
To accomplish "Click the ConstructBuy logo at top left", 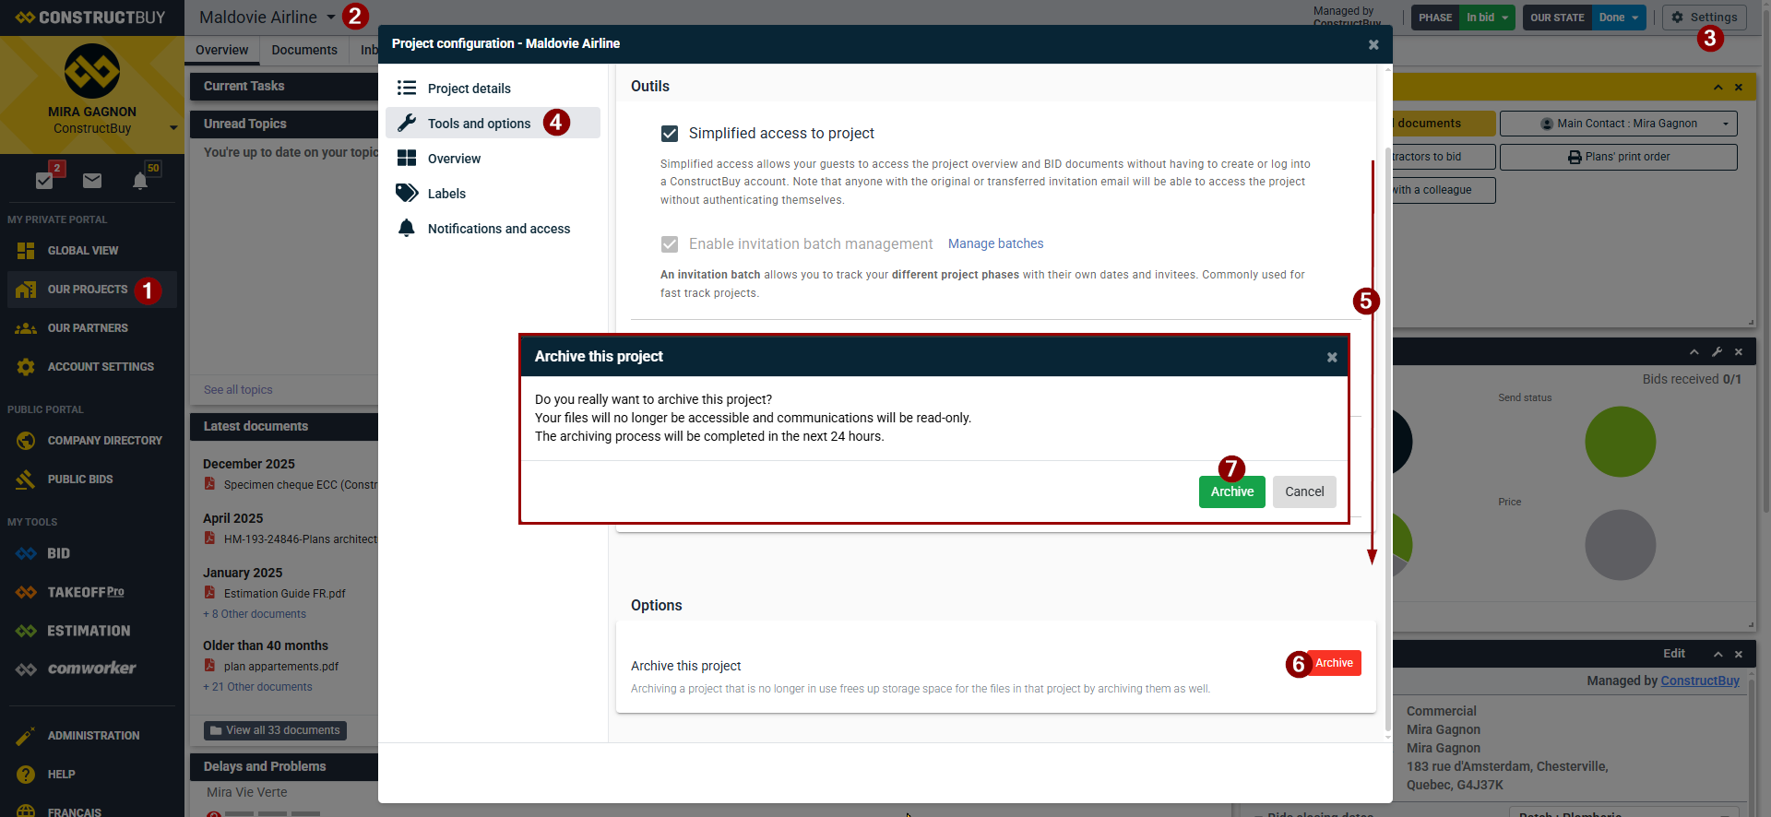I will (90, 18).
